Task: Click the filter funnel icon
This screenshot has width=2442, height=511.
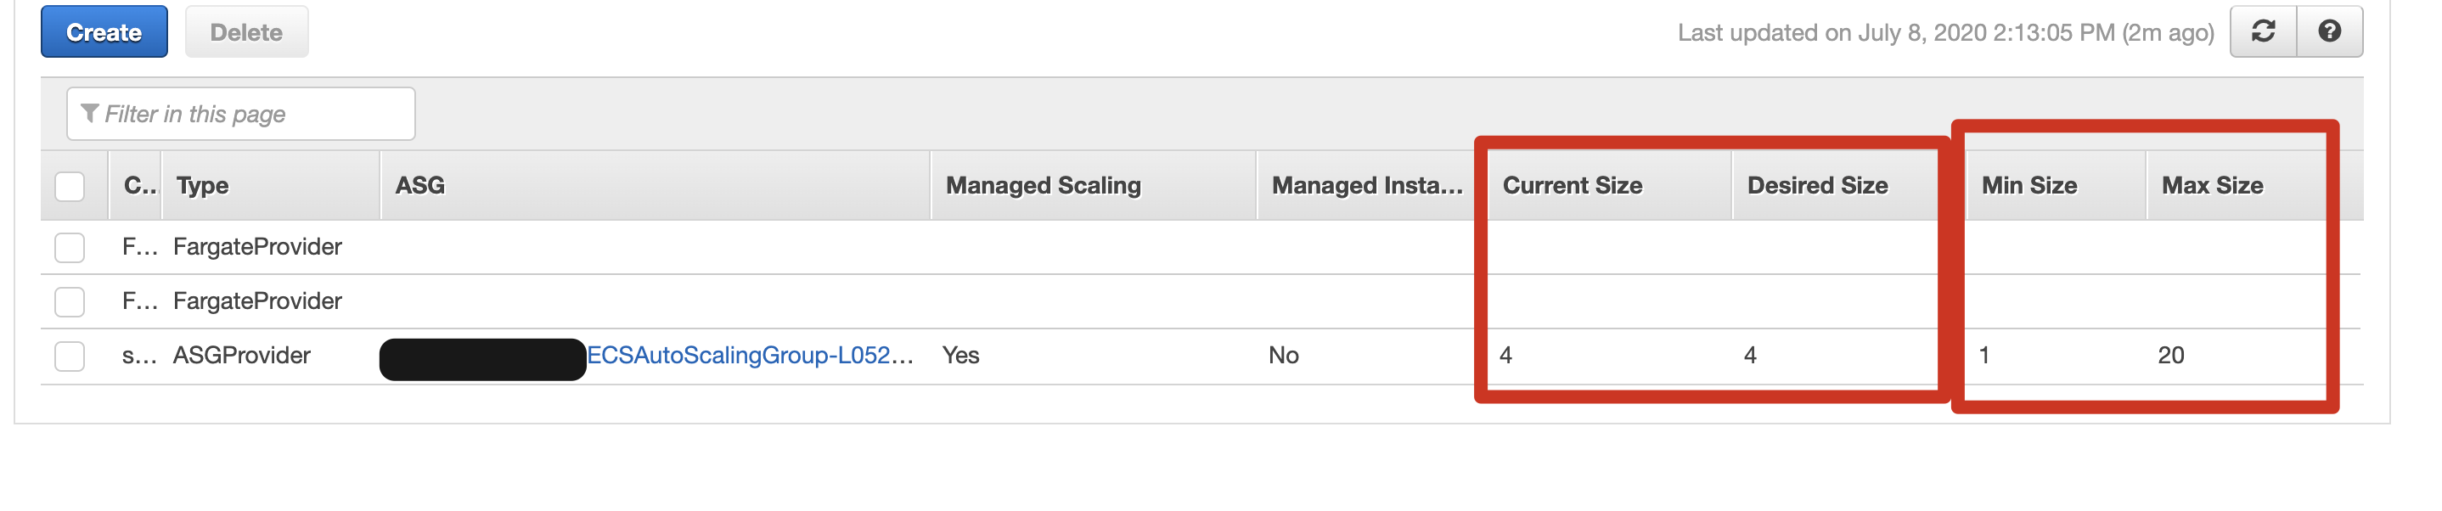Action: [90, 114]
